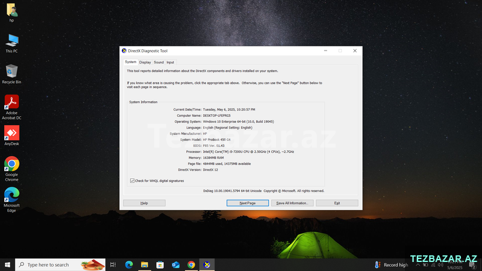
Task: Click the Page file value 4844MB used
Action: coord(227,164)
